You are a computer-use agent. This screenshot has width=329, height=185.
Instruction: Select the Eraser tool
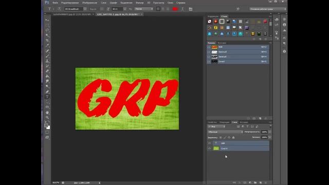tap(47, 71)
